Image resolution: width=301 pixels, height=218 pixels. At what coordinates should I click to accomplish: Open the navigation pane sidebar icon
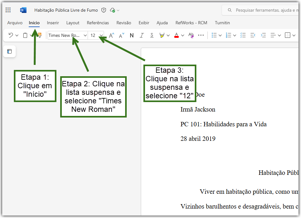point(9,51)
